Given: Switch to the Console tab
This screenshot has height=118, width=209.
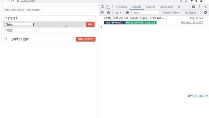Looking at the screenshot, I should click(x=137, y=7).
